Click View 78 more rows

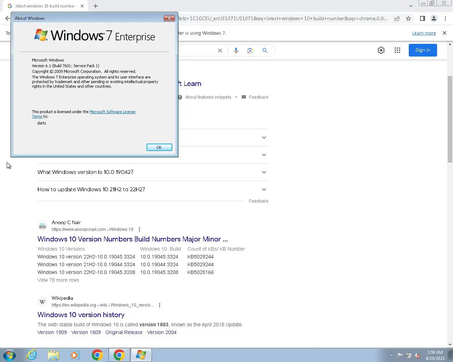[58, 280]
